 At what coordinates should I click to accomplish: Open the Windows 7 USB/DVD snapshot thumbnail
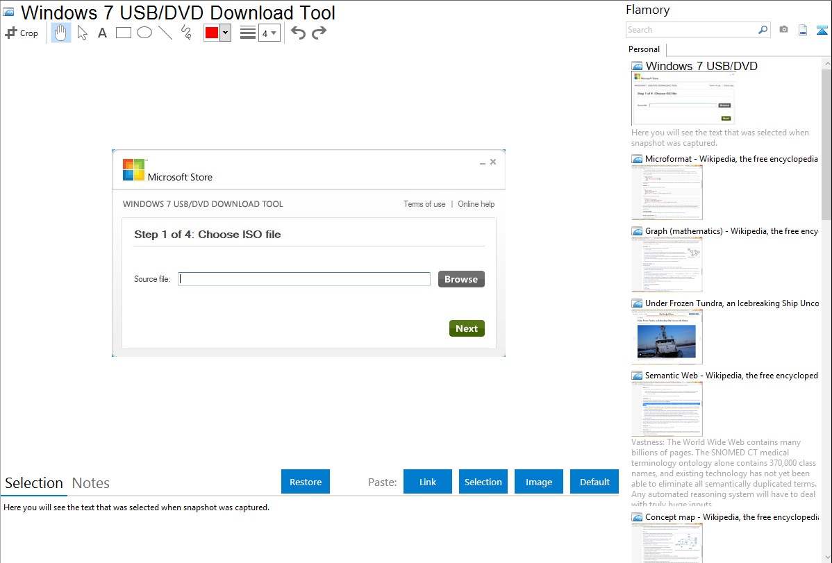coord(683,99)
